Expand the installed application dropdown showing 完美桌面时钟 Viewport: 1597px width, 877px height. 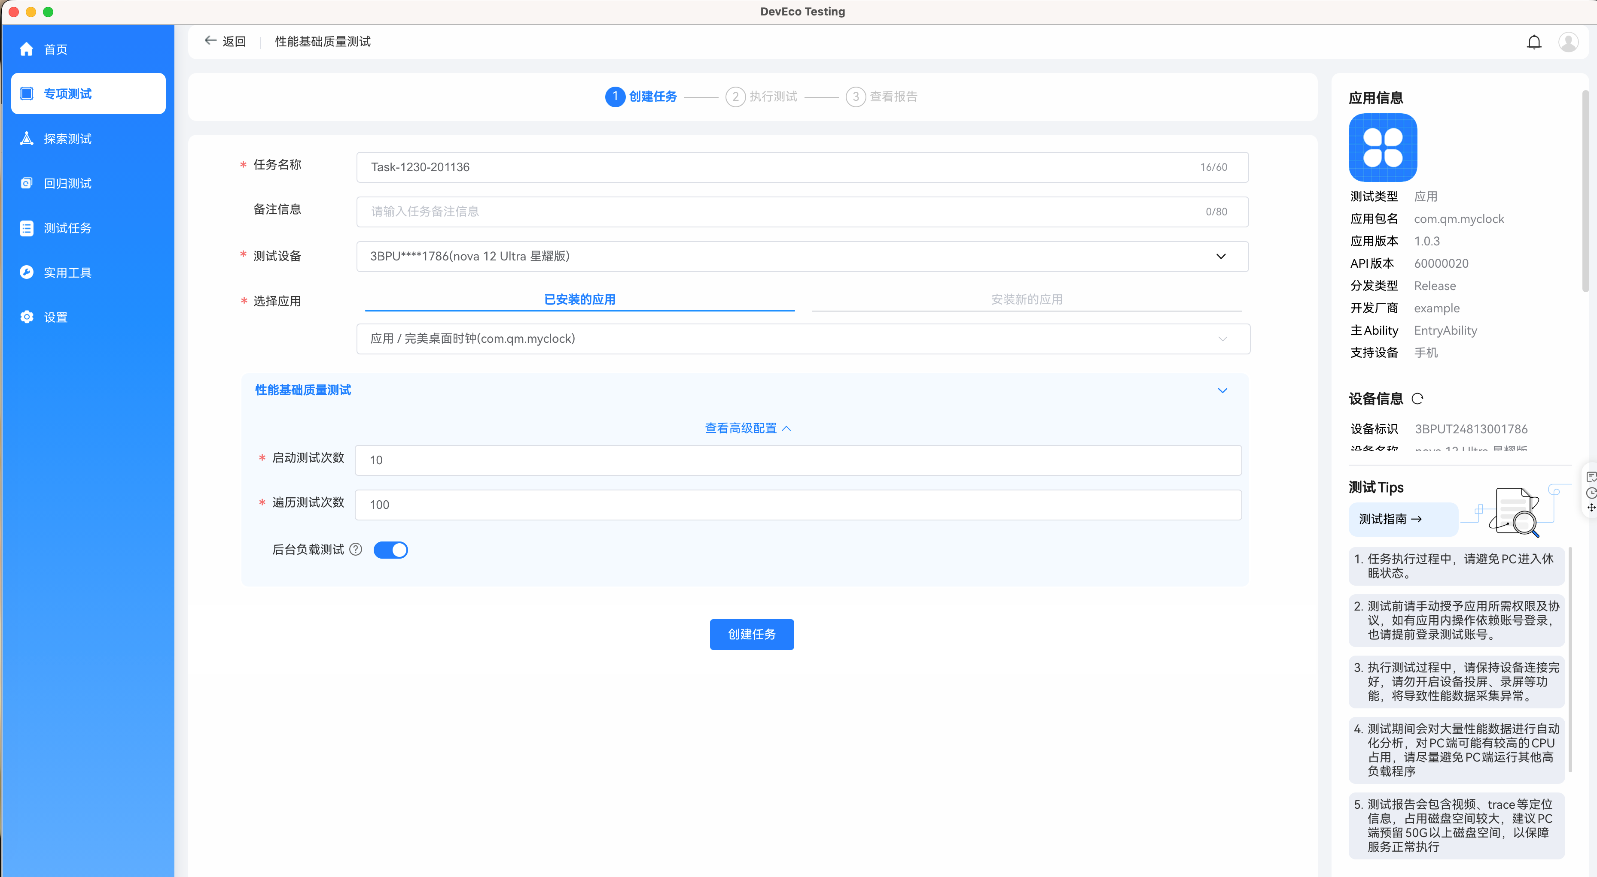coord(803,339)
